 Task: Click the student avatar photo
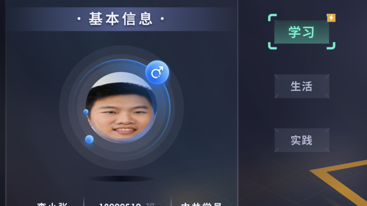(x=121, y=108)
